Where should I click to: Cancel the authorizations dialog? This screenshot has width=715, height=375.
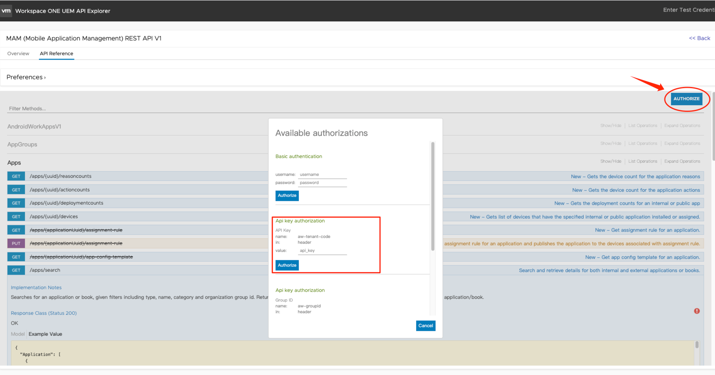pos(426,326)
